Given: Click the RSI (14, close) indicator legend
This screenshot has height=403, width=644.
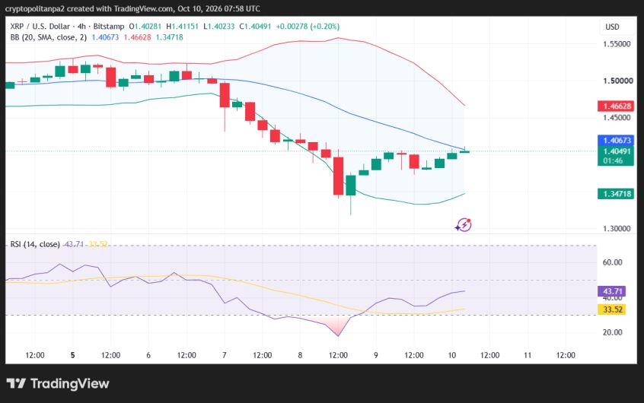Looking at the screenshot, I should [35, 244].
